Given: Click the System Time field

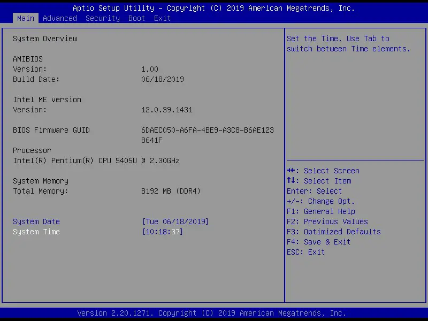Looking at the screenshot, I should click(x=36, y=232).
